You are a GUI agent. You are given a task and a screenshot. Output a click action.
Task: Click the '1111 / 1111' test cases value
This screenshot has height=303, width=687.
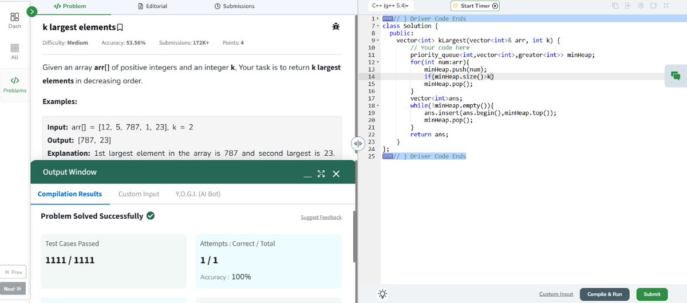pos(69,259)
